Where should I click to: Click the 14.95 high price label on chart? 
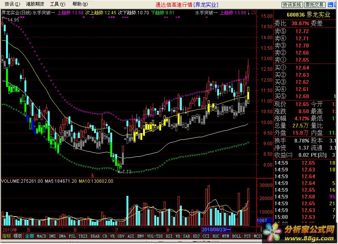[x=14, y=20]
